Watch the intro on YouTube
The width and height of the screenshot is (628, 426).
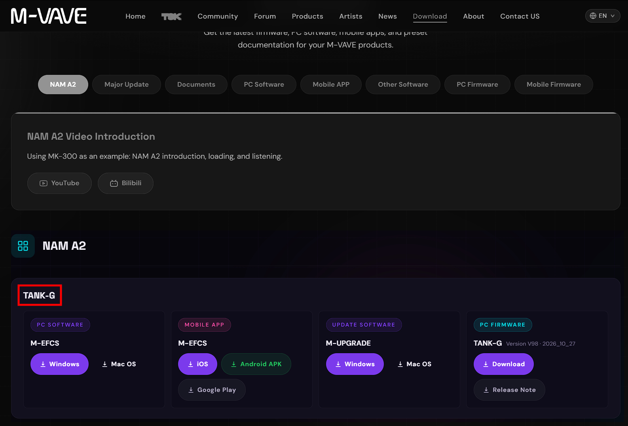(x=59, y=183)
